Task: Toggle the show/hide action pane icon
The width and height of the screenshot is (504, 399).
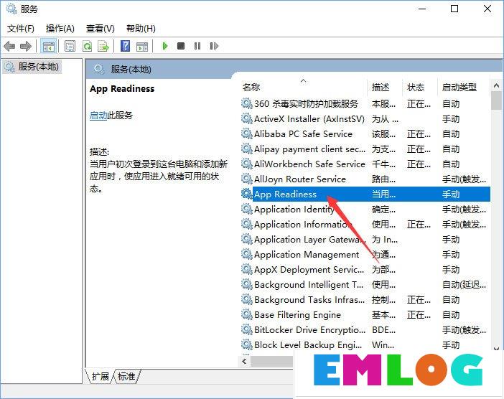Action: coord(142,47)
